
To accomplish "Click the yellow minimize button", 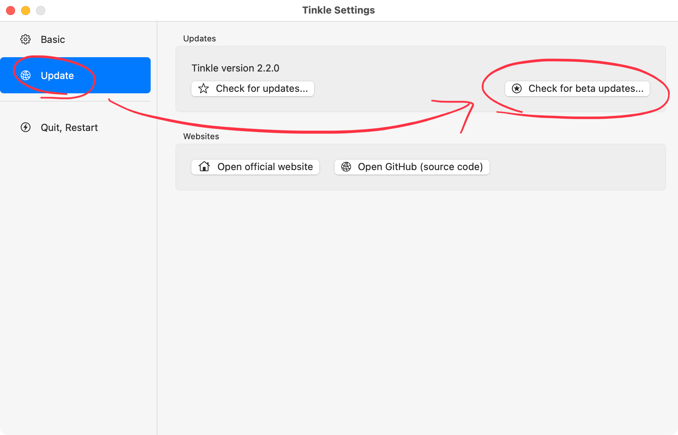I will (x=25, y=10).
